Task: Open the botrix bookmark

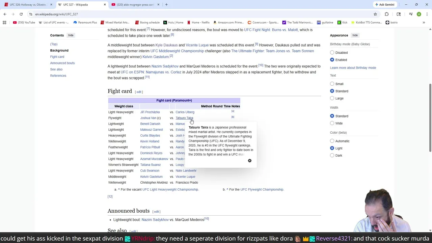Action: click(391, 23)
